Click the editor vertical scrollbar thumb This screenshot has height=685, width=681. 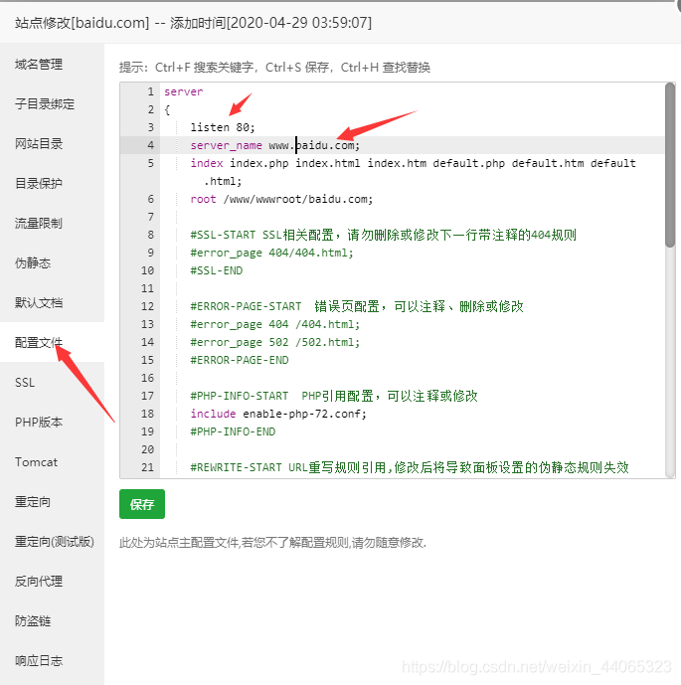[670, 166]
